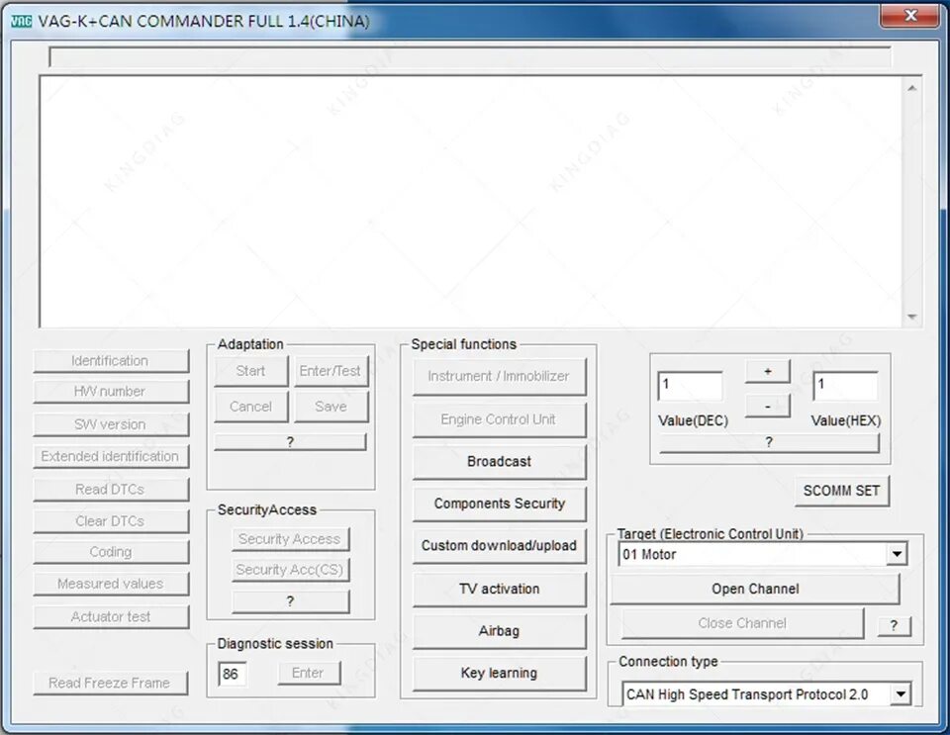Image resolution: width=950 pixels, height=735 pixels.
Task: Click the log scrollbar down arrow
Action: pyautogui.click(x=911, y=317)
